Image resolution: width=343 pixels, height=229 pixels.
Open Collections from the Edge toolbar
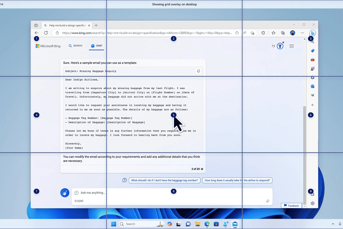point(283,33)
